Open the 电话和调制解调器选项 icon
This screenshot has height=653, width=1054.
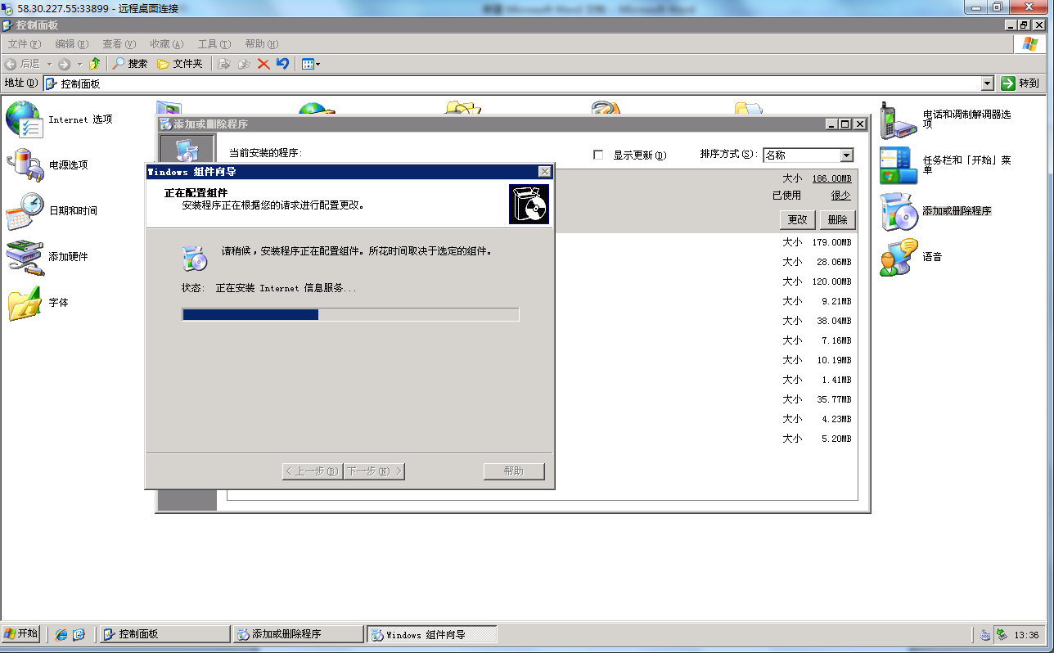[x=898, y=119]
